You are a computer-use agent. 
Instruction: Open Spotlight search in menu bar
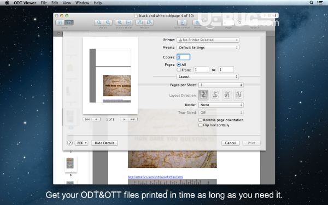(312, 3)
